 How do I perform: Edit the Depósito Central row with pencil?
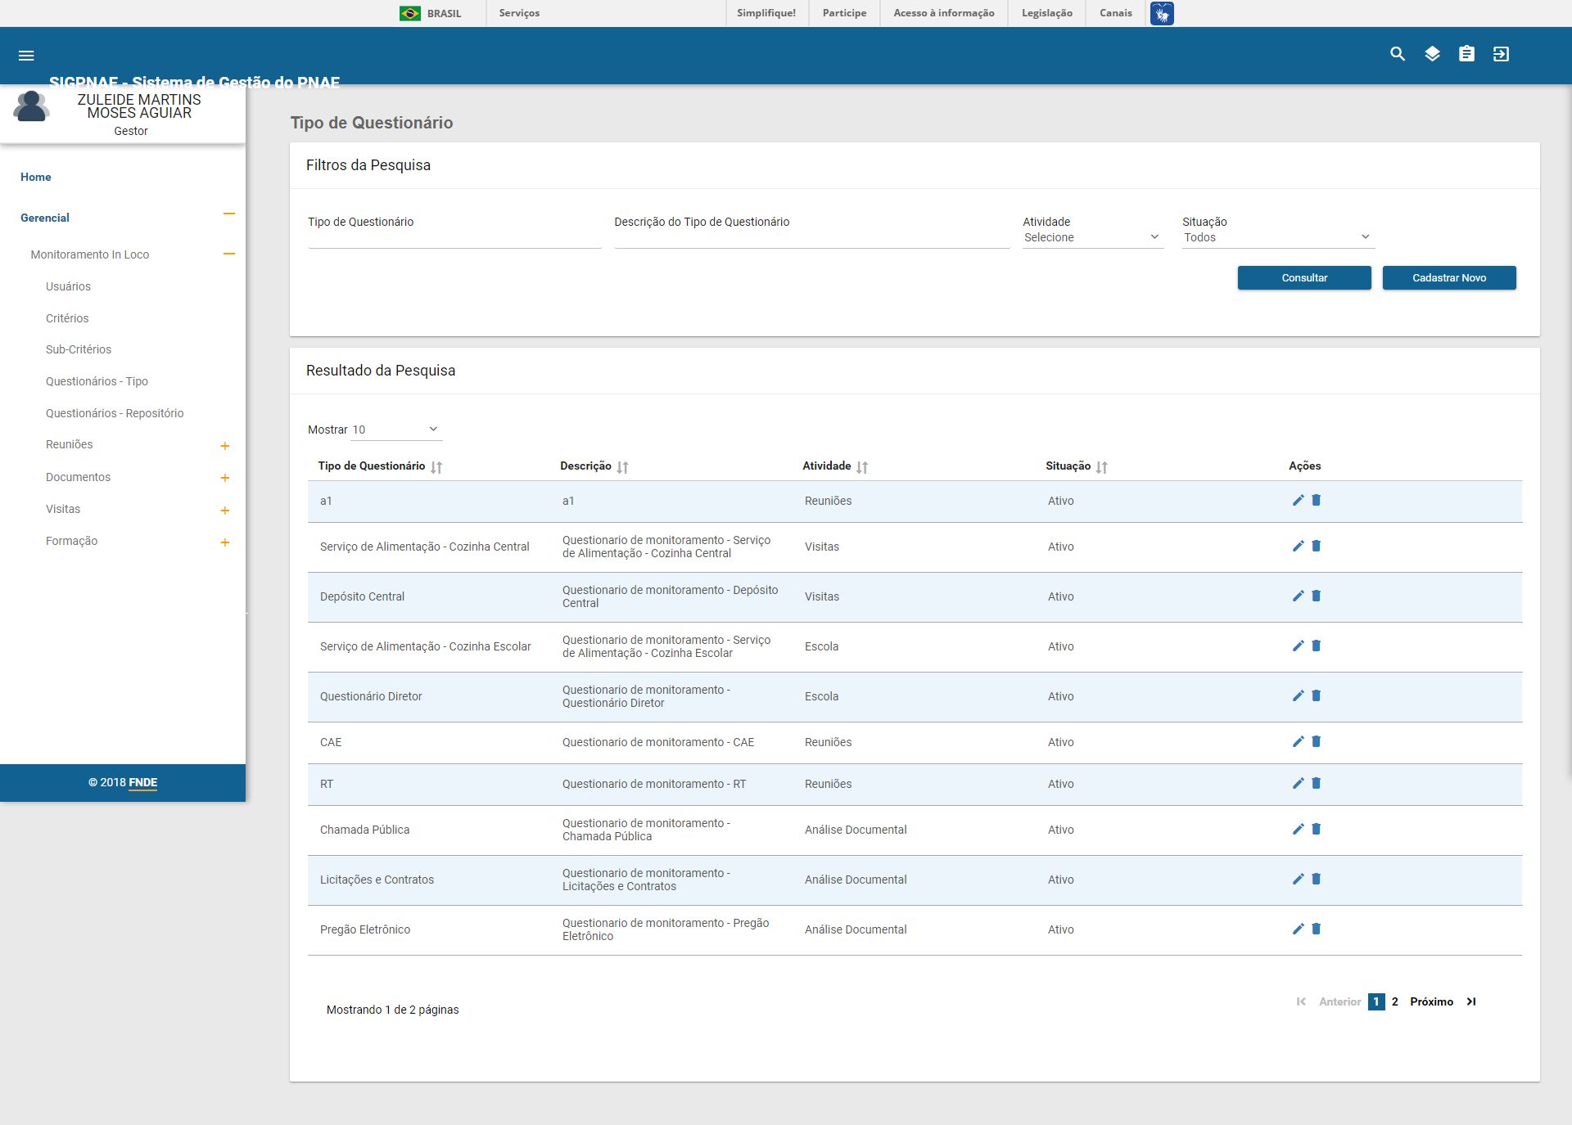coord(1298,596)
